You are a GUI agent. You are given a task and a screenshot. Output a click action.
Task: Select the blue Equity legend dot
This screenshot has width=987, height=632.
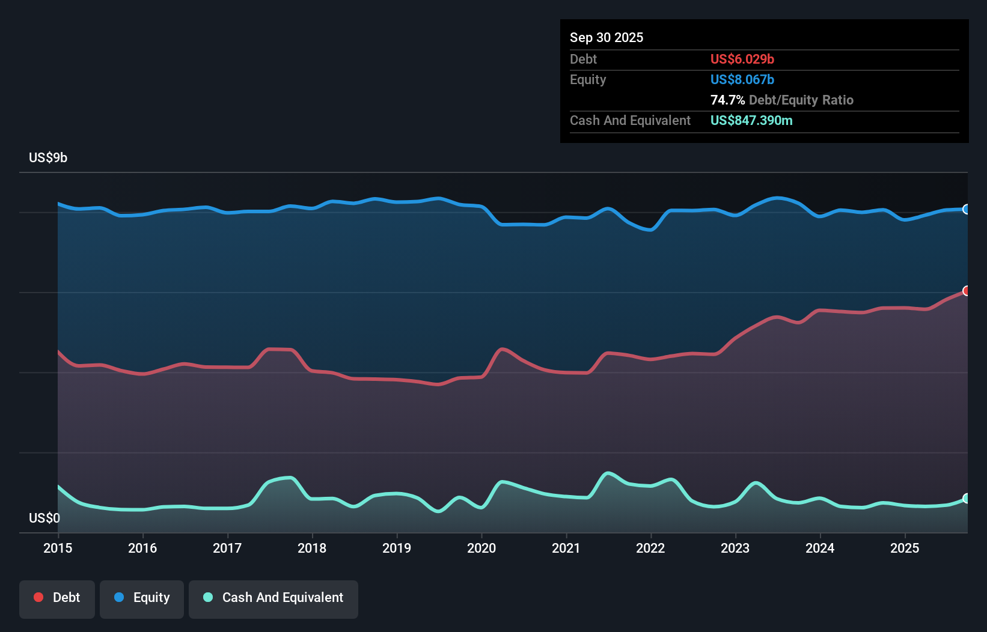[x=119, y=597]
